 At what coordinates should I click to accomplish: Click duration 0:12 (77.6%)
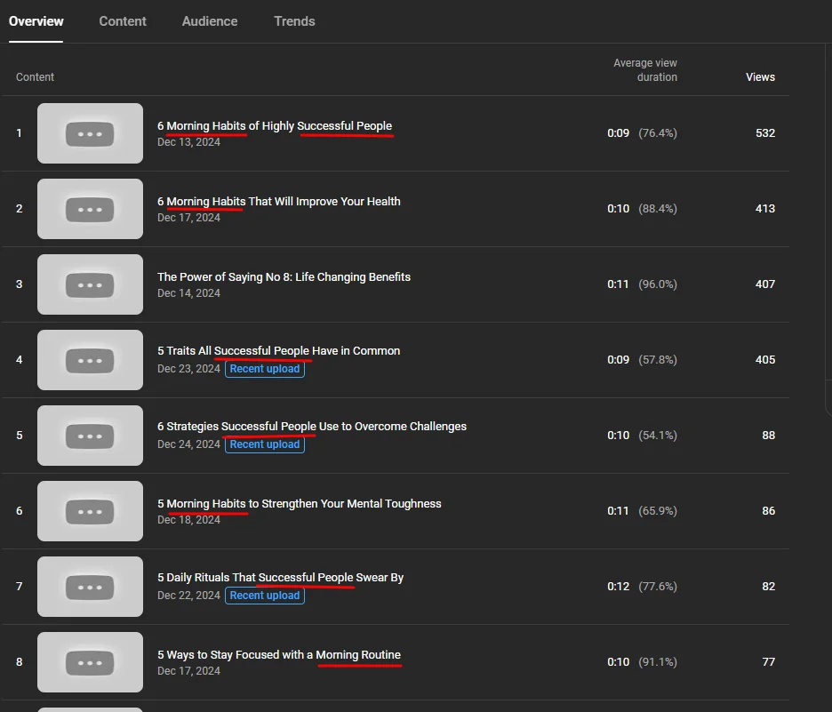point(642,587)
